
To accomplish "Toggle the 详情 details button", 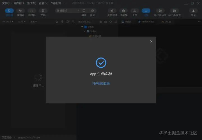I will tap(146, 11).
